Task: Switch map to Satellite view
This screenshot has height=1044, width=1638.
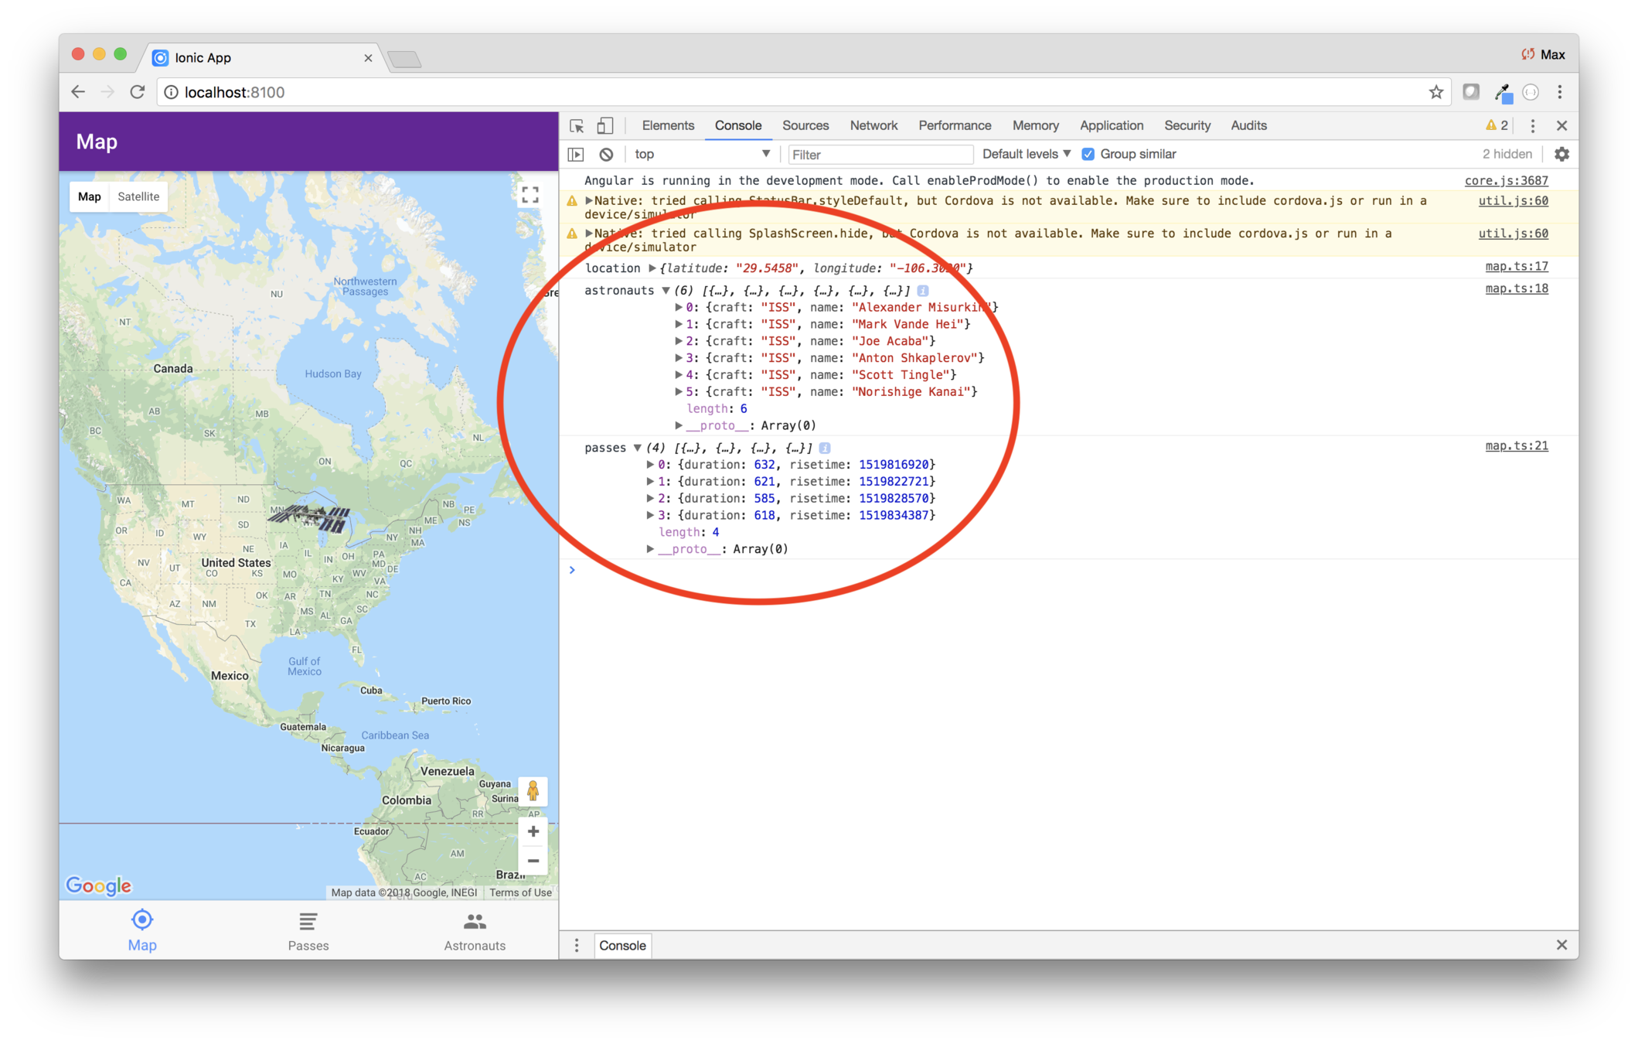Action: coord(138,196)
